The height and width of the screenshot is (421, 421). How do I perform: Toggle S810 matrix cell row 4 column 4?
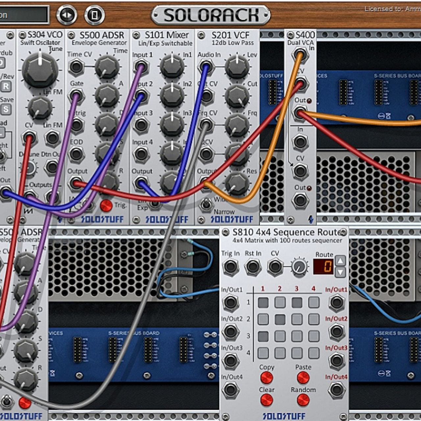pyautogui.click(x=314, y=353)
